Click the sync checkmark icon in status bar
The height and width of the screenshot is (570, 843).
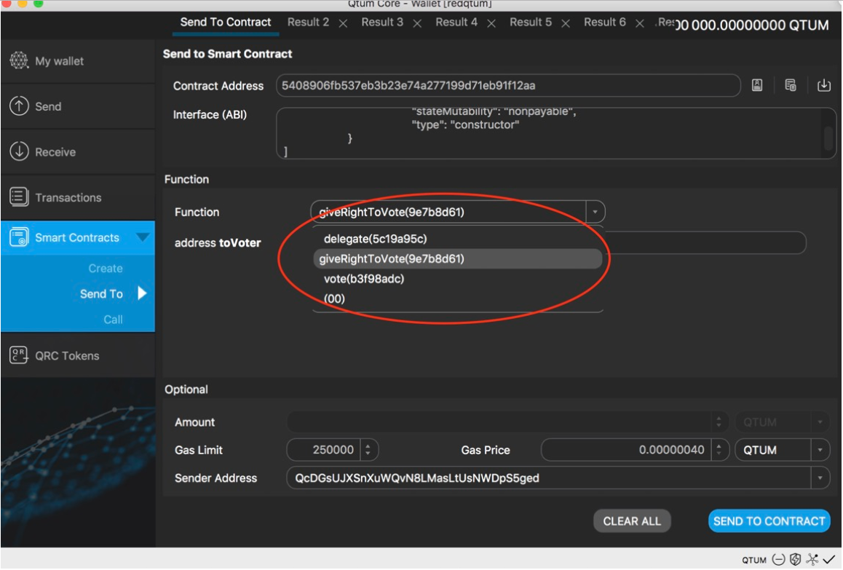(x=828, y=560)
